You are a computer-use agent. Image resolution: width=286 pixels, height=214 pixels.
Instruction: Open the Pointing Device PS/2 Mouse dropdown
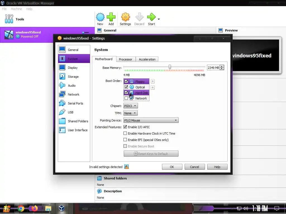click(x=151, y=120)
